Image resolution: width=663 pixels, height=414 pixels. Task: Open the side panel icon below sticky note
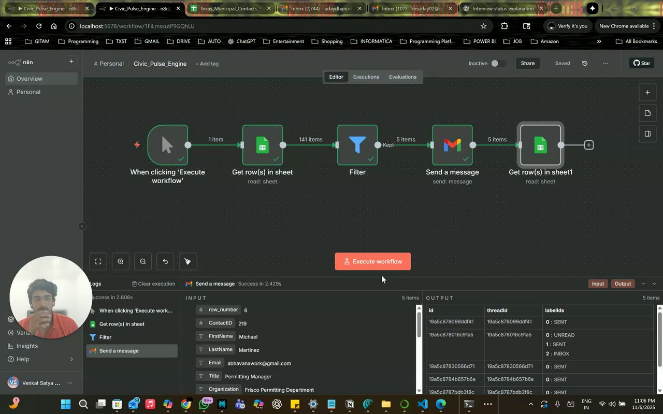647,134
